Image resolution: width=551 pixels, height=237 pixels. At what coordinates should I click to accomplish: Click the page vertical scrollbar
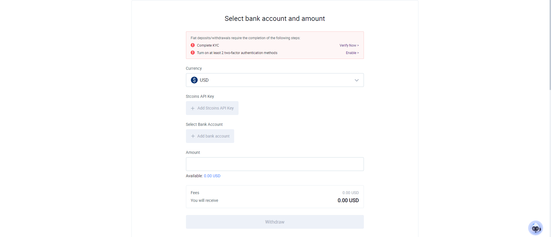tap(550, 46)
